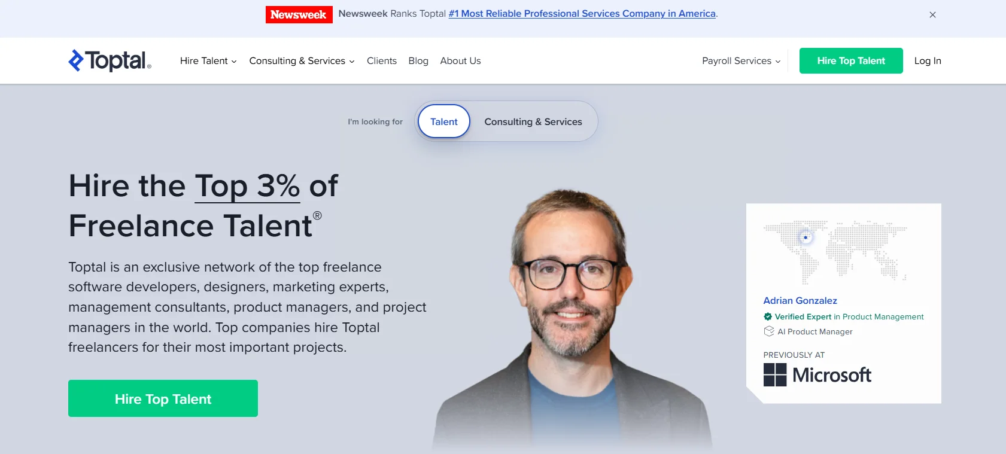Click the PREVIOUSLY AT label
The width and height of the screenshot is (1006, 454).
(x=794, y=355)
